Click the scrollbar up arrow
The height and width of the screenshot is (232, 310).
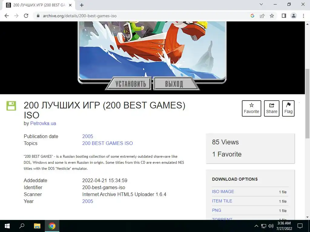pos(308,24)
